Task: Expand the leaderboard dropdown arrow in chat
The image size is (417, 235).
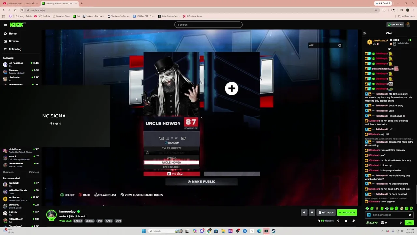Action: pos(389,49)
